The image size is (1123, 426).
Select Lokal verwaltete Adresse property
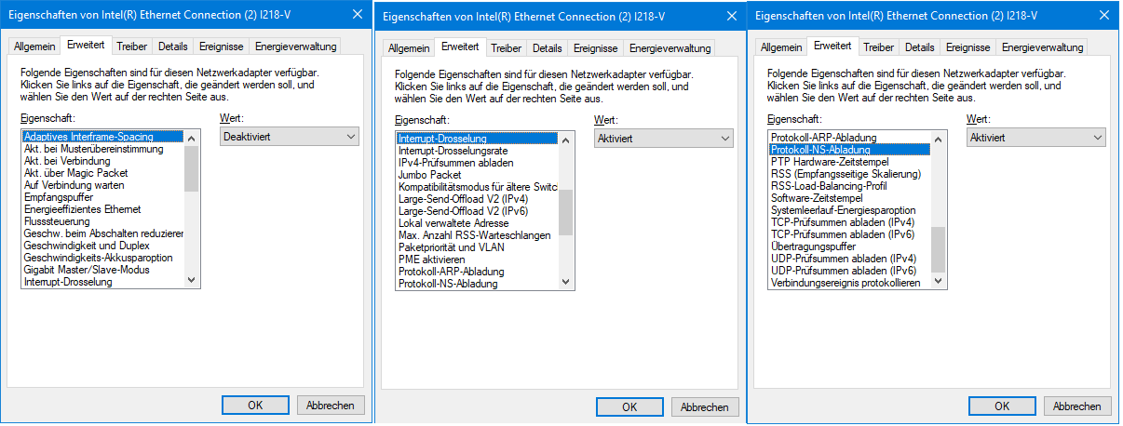[453, 223]
